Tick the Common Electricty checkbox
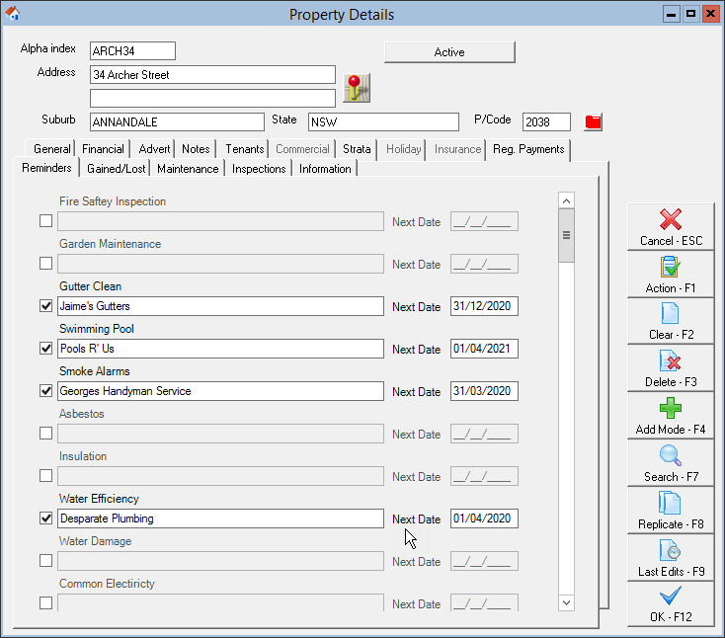Viewport: 725px width, 638px height. (45, 603)
